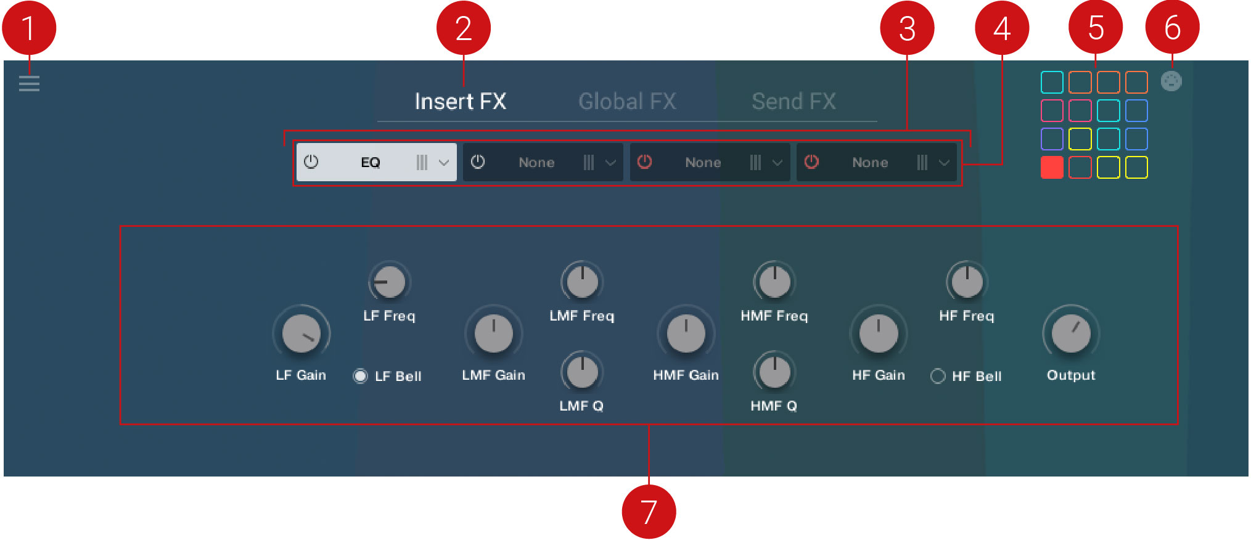Expand the second slot's effect dropdown

[x=610, y=163]
